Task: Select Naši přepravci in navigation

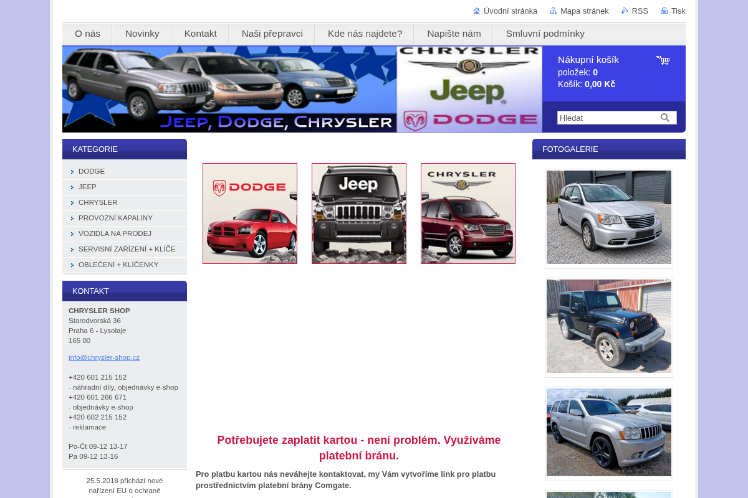Action: [272, 34]
